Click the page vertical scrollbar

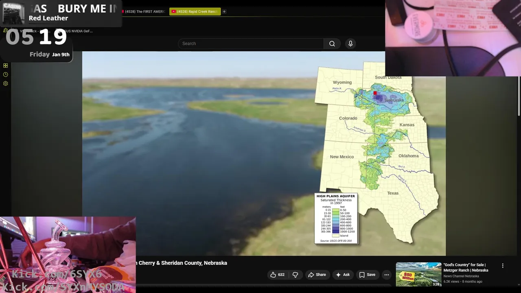click(x=519, y=96)
